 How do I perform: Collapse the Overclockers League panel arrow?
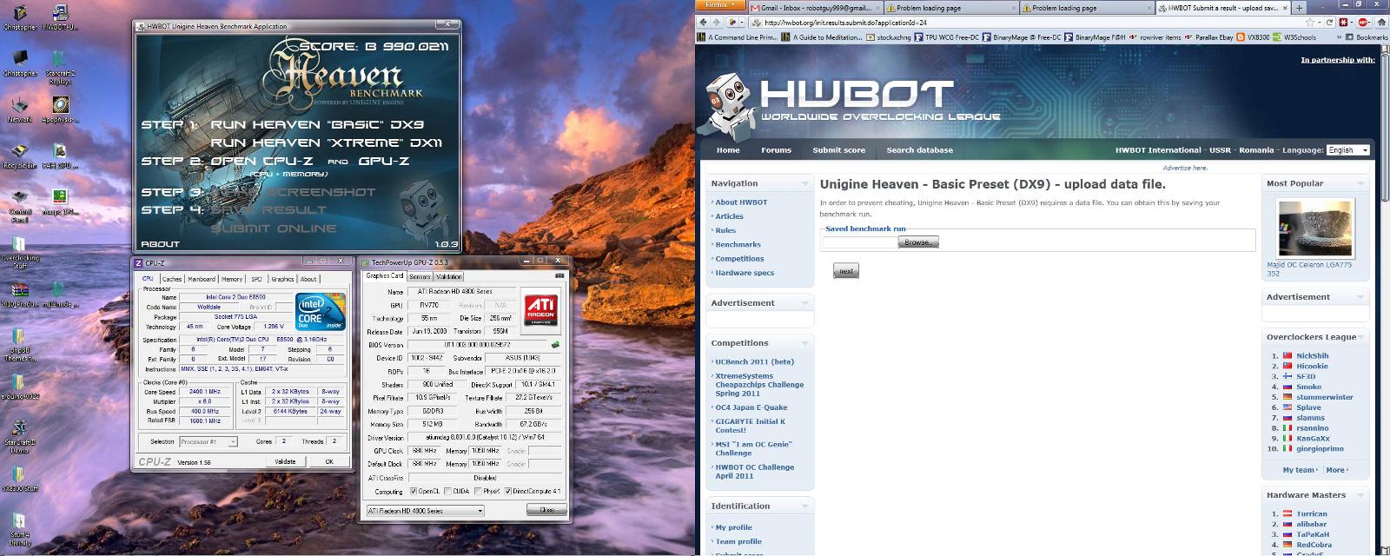1360,337
